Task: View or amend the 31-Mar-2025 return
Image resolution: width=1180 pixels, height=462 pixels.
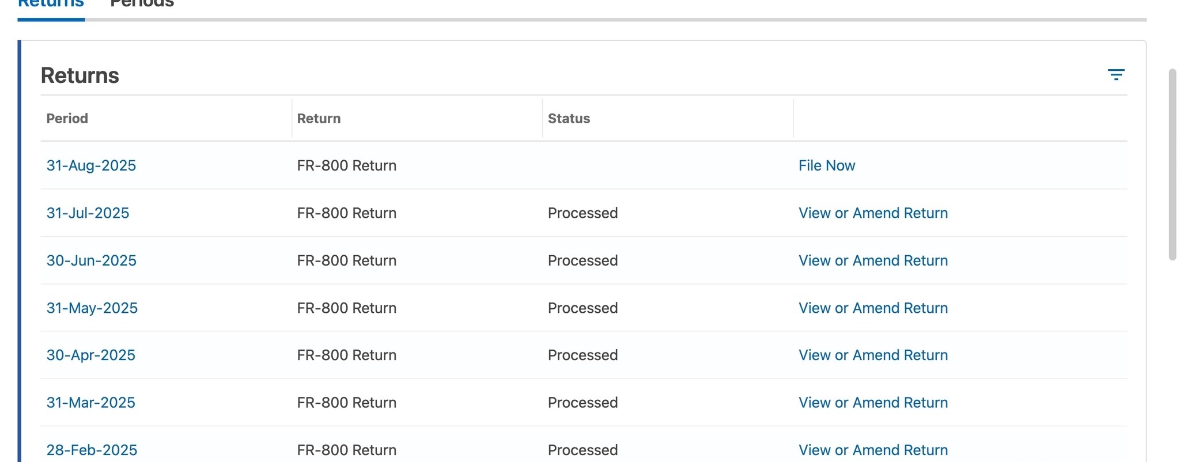Action: tap(873, 403)
